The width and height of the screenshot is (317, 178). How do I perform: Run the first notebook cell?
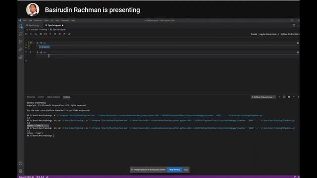(x=38, y=43)
